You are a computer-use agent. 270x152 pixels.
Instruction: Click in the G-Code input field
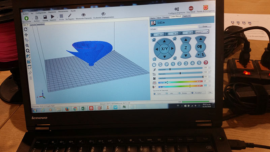click(177, 28)
